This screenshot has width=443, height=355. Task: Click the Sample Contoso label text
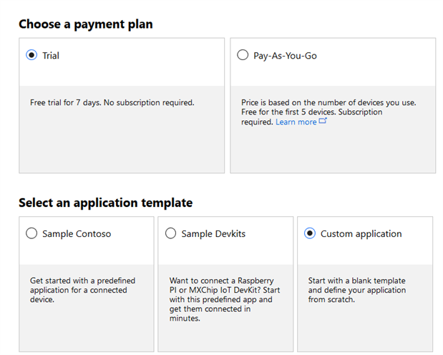coord(77,233)
